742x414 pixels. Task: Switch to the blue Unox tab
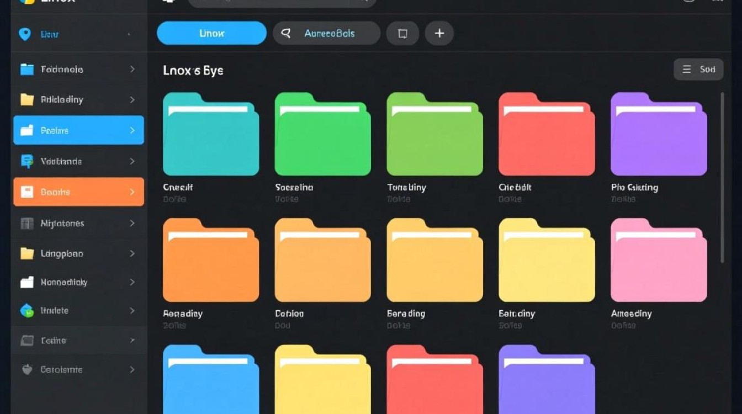(x=211, y=33)
